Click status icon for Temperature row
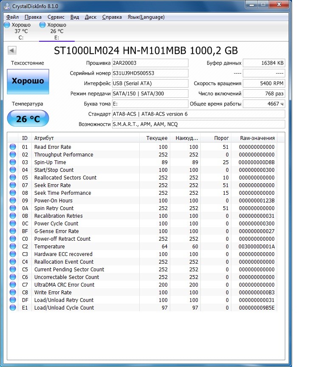This screenshot has height=367, width=326. 13,246
